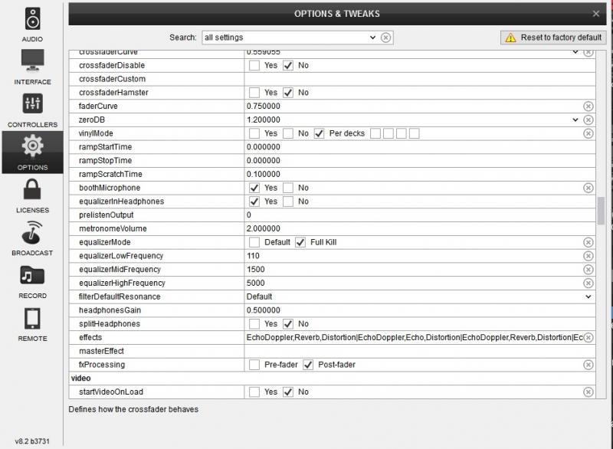
Task: Open the search settings dropdown arrow
Action: tap(372, 38)
